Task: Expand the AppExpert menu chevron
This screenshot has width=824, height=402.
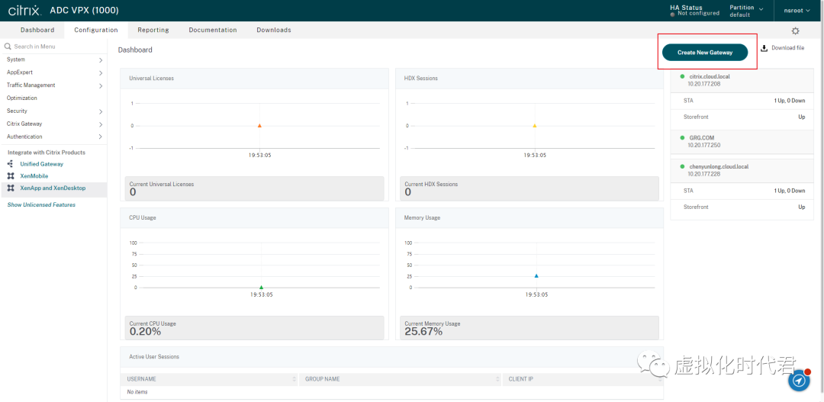Action: [x=101, y=73]
